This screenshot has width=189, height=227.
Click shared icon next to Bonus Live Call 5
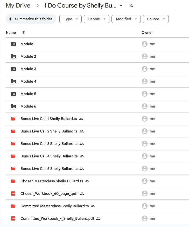[x=82, y=169]
